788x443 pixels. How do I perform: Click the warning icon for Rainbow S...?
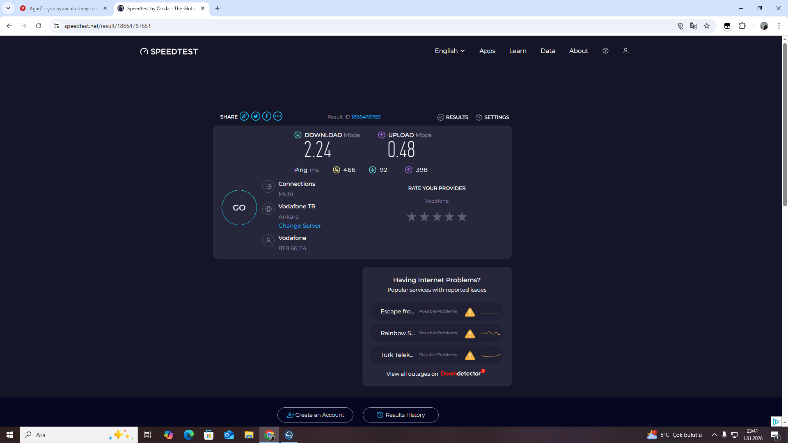pyautogui.click(x=470, y=333)
